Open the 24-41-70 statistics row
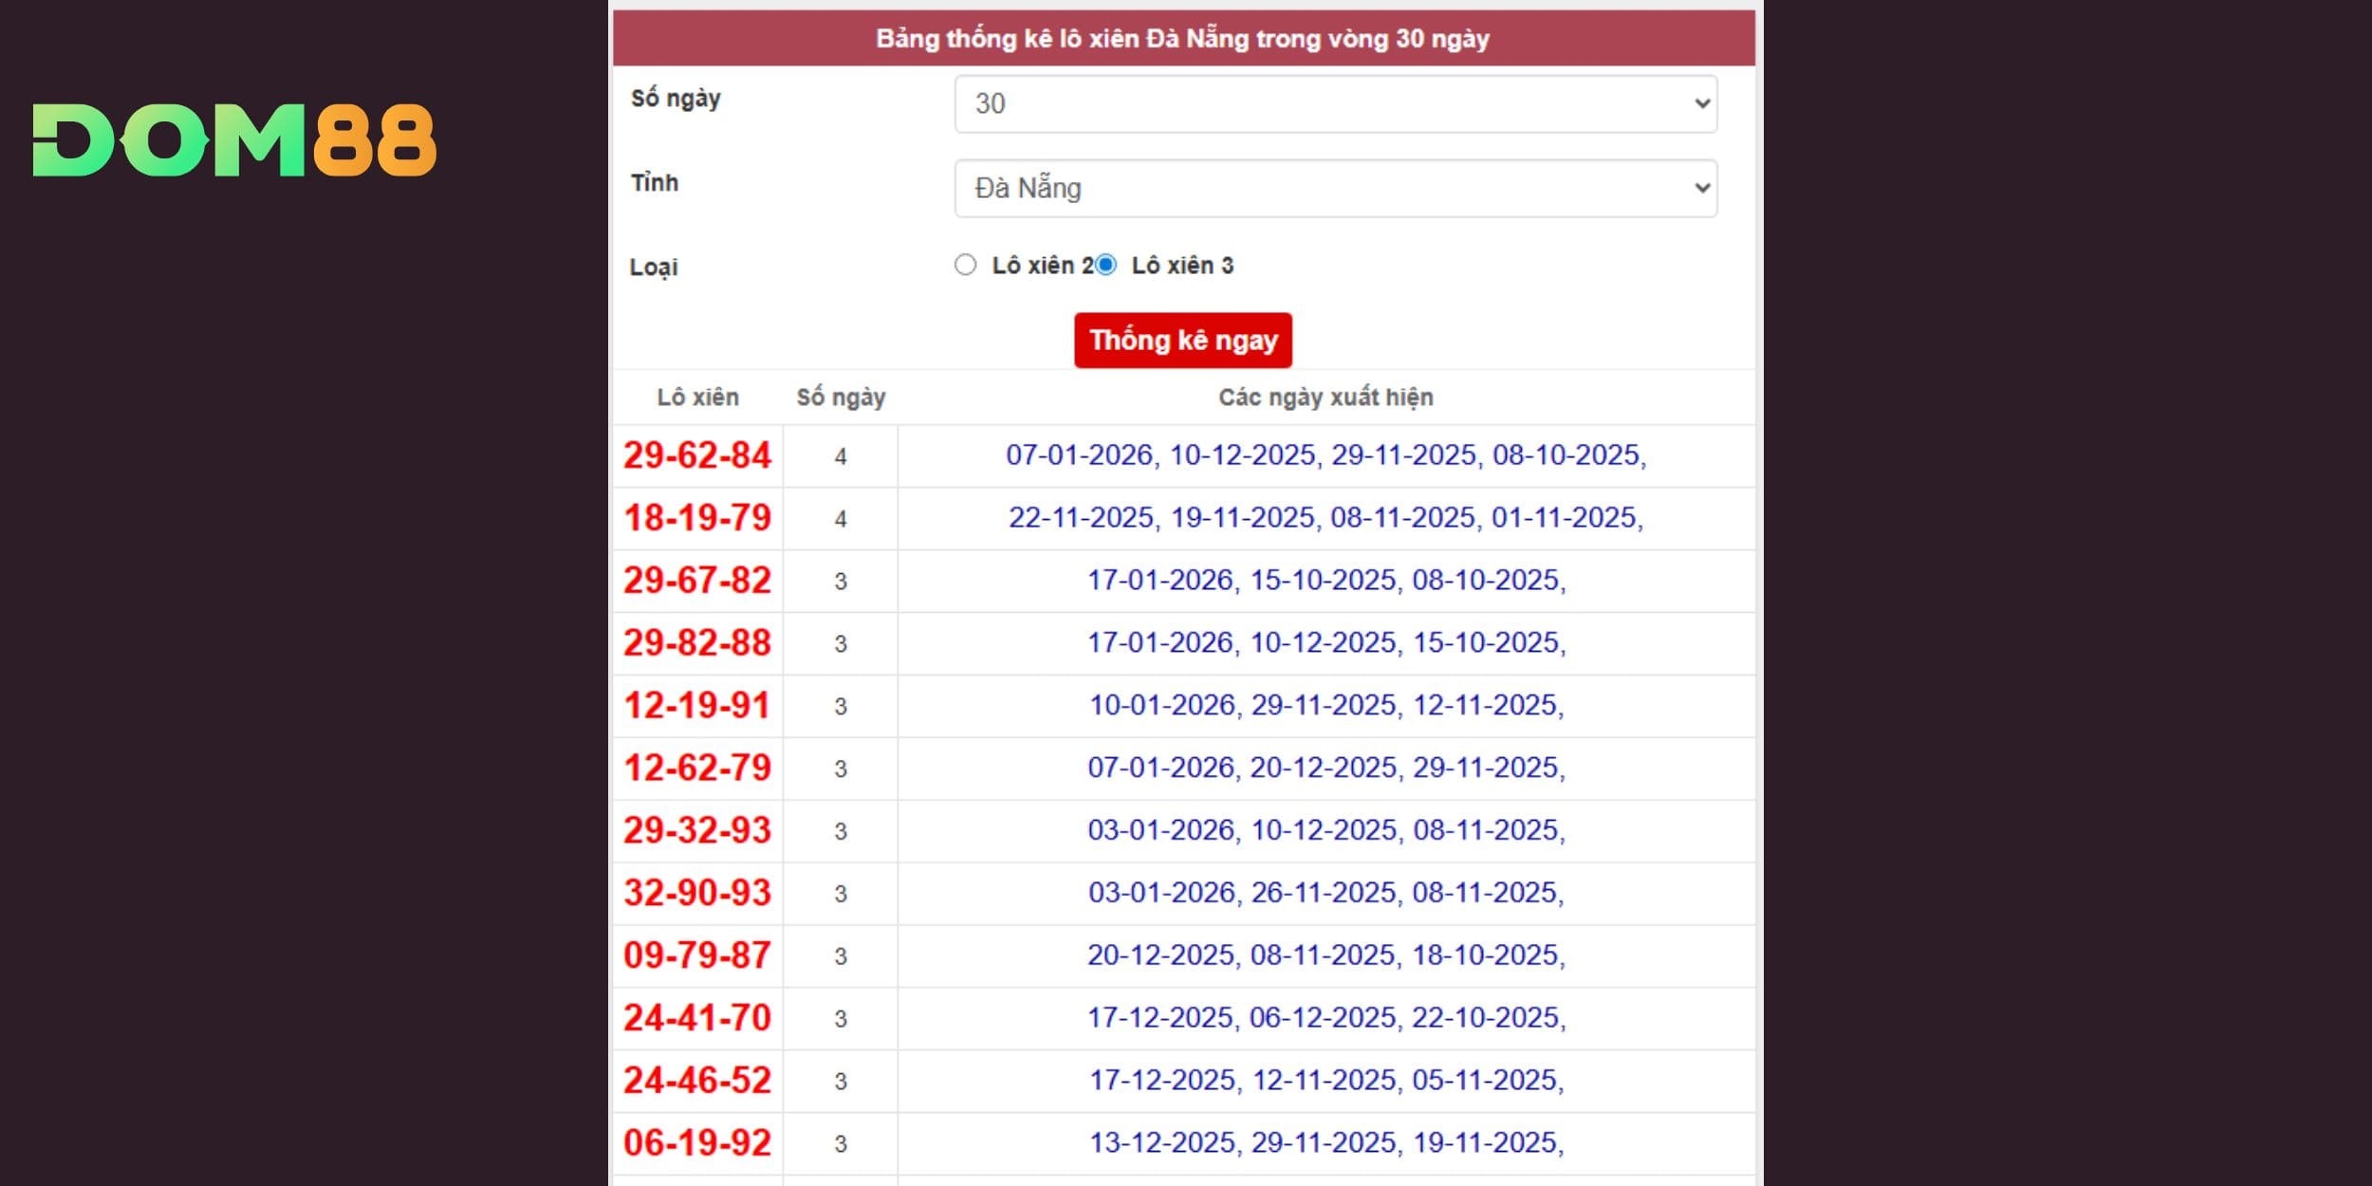 [x=697, y=1018]
